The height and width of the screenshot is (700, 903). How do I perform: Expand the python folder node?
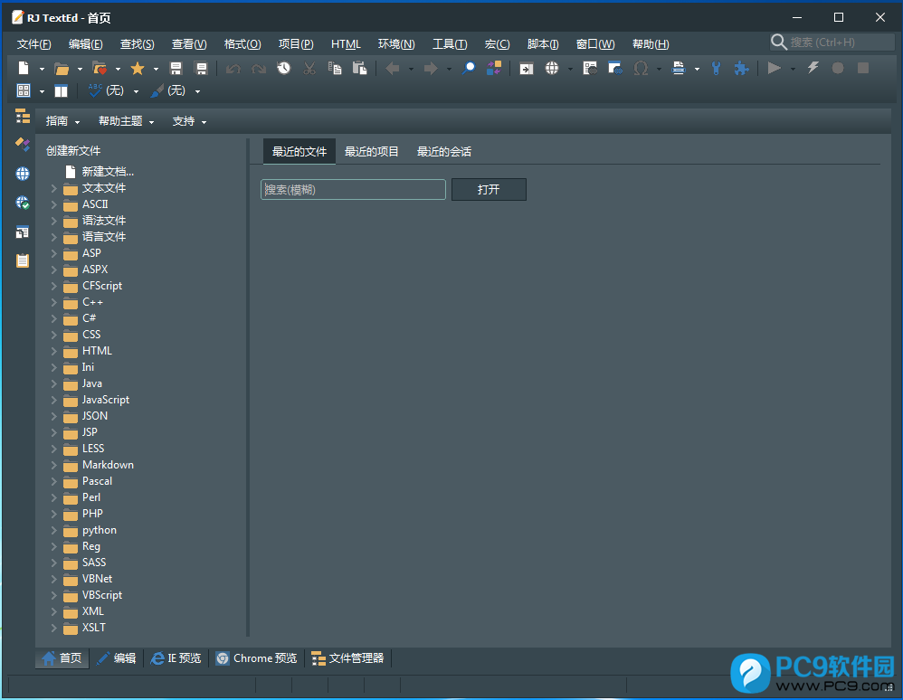53,530
